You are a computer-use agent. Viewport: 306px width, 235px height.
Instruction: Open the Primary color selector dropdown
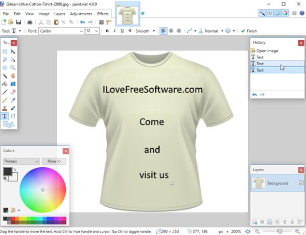[x=21, y=161]
